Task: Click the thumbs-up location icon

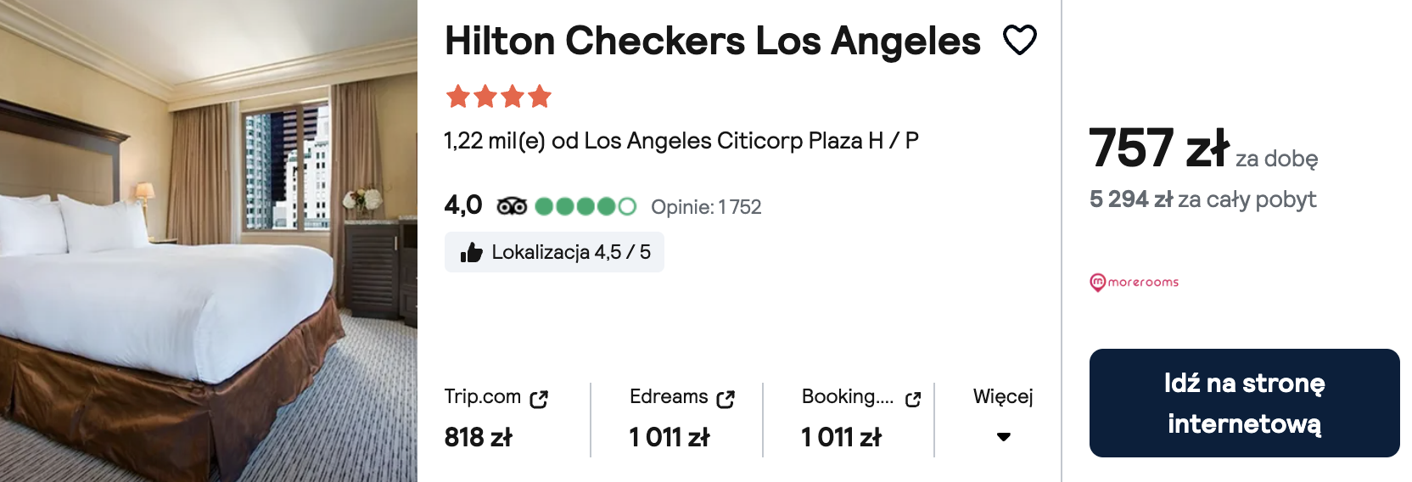Action: [x=471, y=252]
